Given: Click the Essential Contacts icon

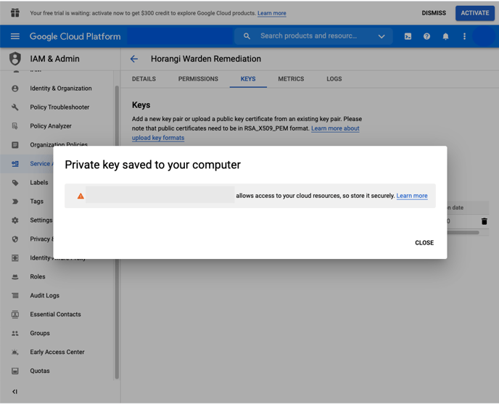Looking at the screenshot, I should tap(15, 314).
